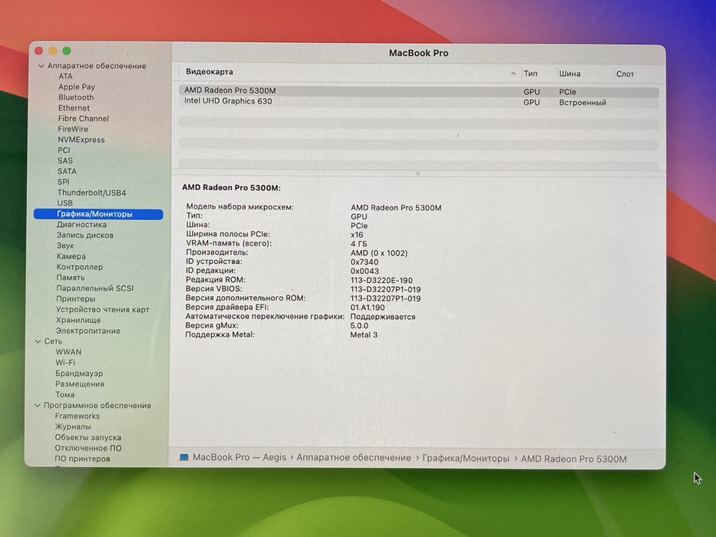
Task: Open Объекты запуска item
Action: point(87,437)
